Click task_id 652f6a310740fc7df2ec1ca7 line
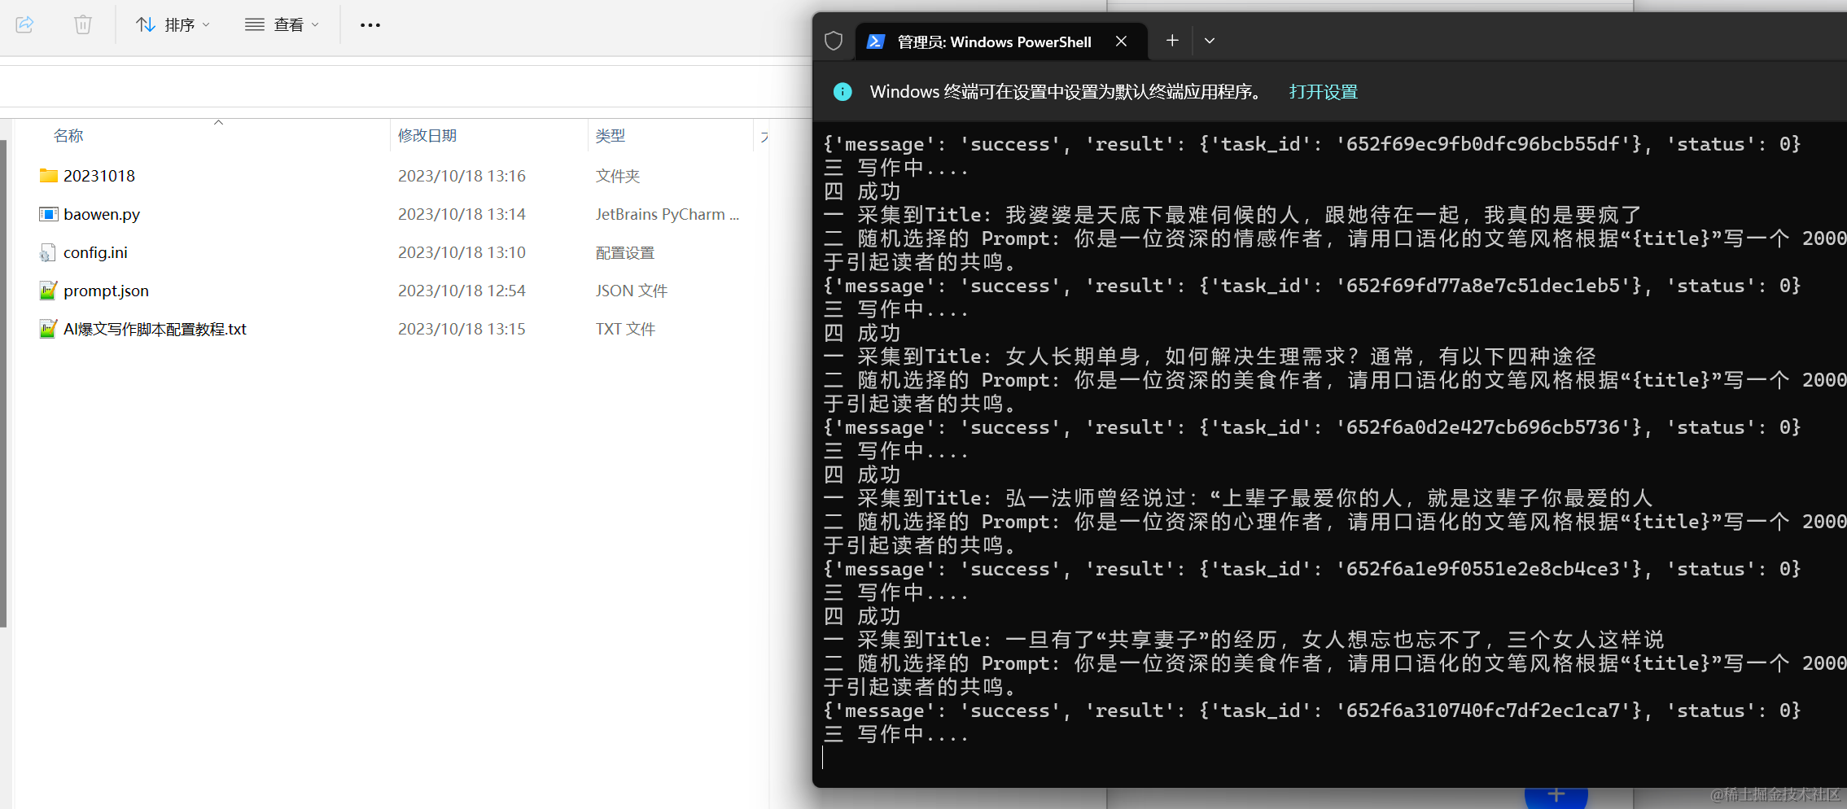Image resolution: width=1847 pixels, height=809 pixels. coord(1311,711)
